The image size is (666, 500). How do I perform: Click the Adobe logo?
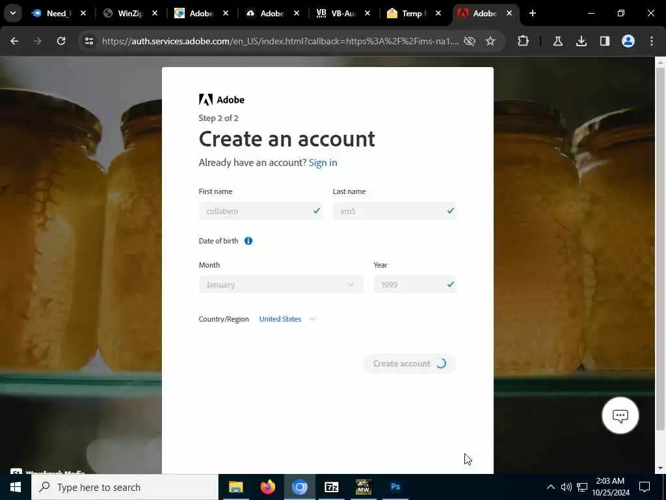(222, 100)
